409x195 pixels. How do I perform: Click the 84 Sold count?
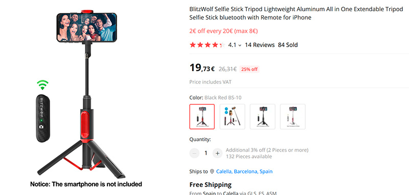click(x=288, y=45)
